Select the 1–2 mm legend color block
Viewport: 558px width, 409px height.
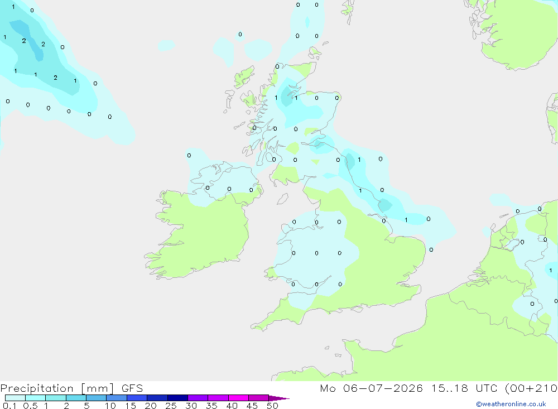pyautogui.click(x=56, y=398)
